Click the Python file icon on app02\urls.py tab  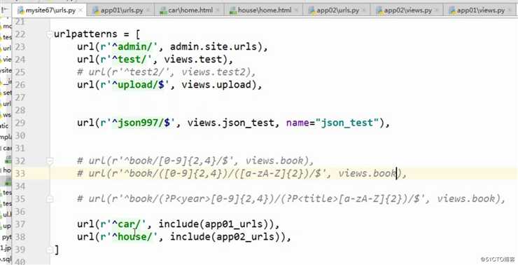311,11
